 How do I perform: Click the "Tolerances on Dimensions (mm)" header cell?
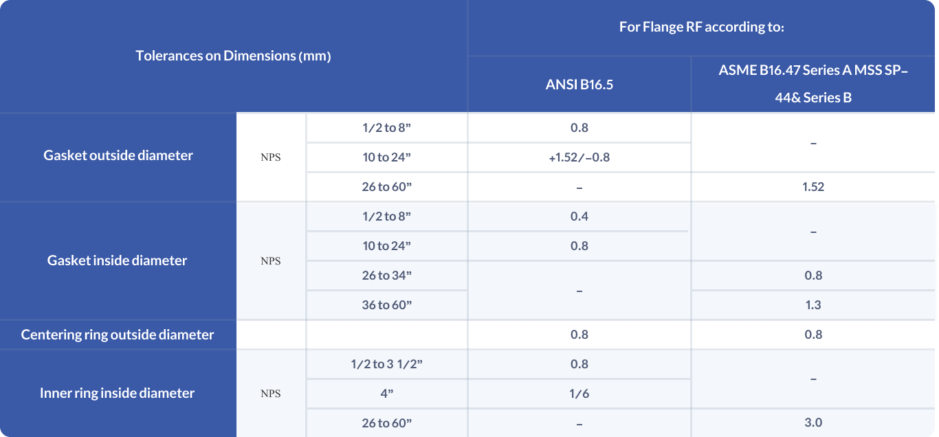(233, 56)
